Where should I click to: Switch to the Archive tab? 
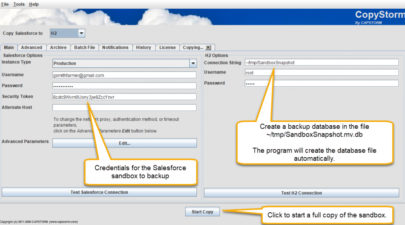coord(59,47)
